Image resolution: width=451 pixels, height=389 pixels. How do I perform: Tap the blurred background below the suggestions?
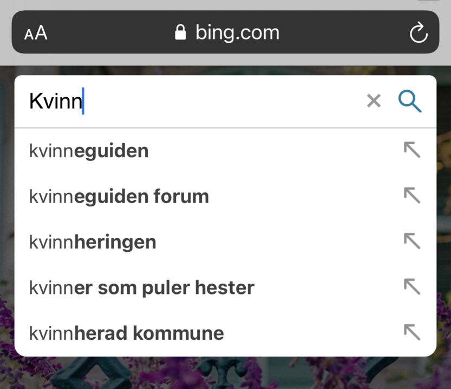[x=225, y=373]
